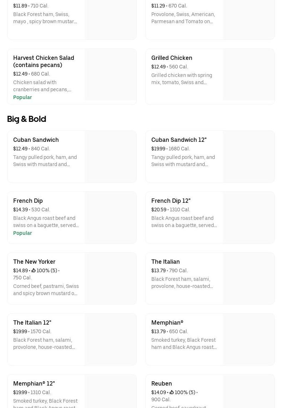Click the $11.29 provolone sandwich description
Screen dimensions: 287x408
(x=183, y=18)
